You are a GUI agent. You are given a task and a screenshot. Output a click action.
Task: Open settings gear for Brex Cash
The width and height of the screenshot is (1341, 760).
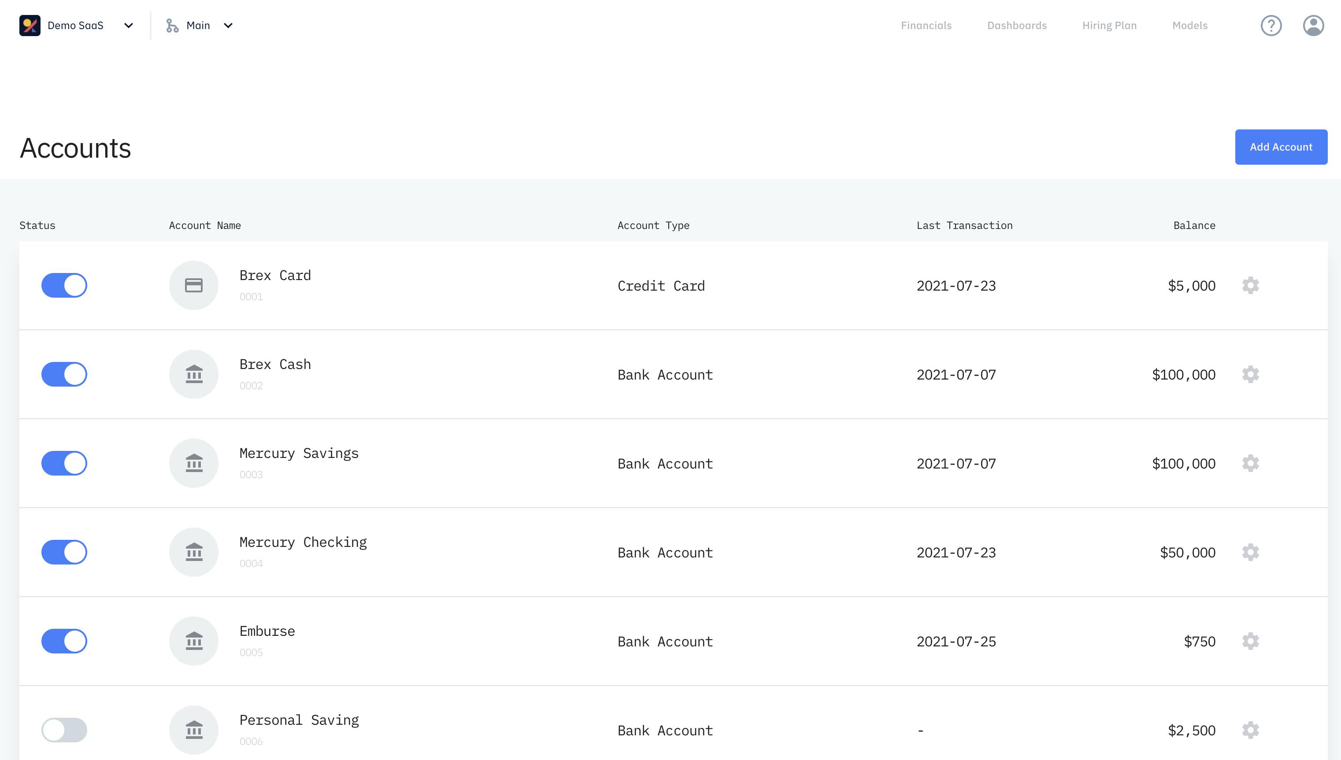pyautogui.click(x=1251, y=374)
